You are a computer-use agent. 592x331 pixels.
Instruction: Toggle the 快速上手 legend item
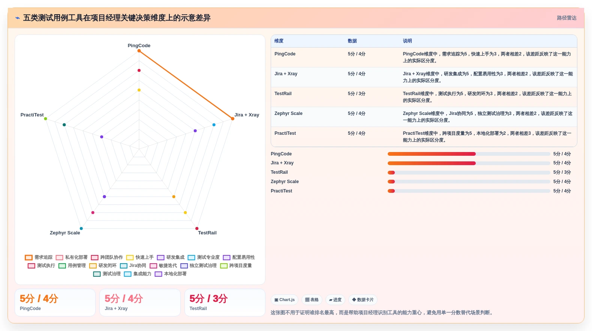pos(140,257)
